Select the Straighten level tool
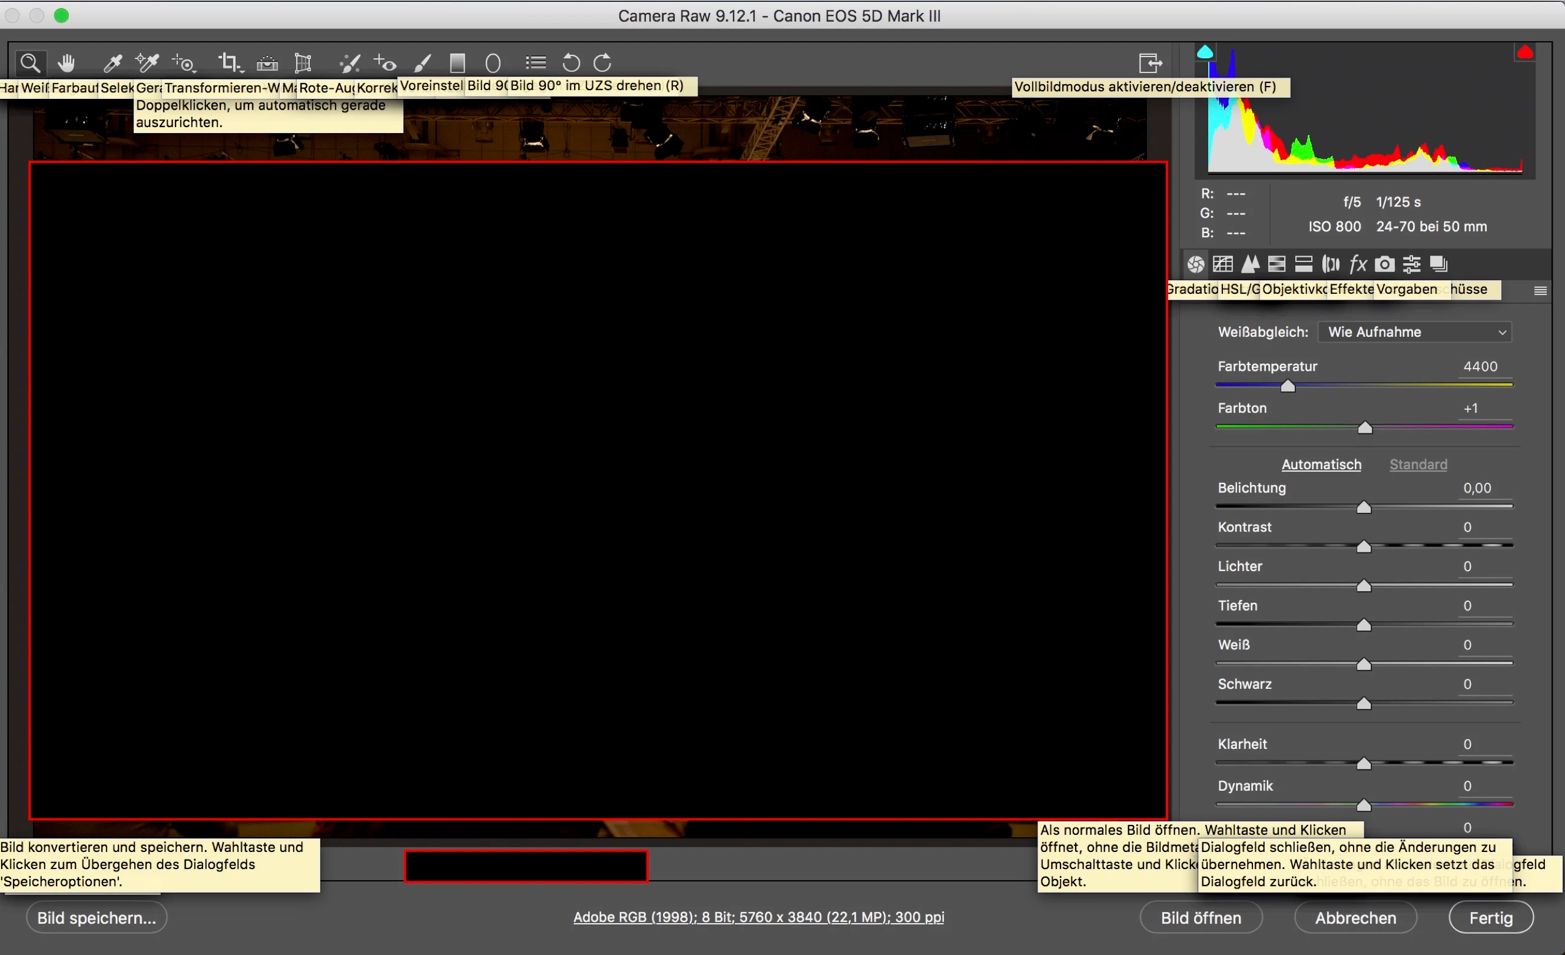Screen dimensions: 1565x955 pyautogui.click(x=267, y=63)
